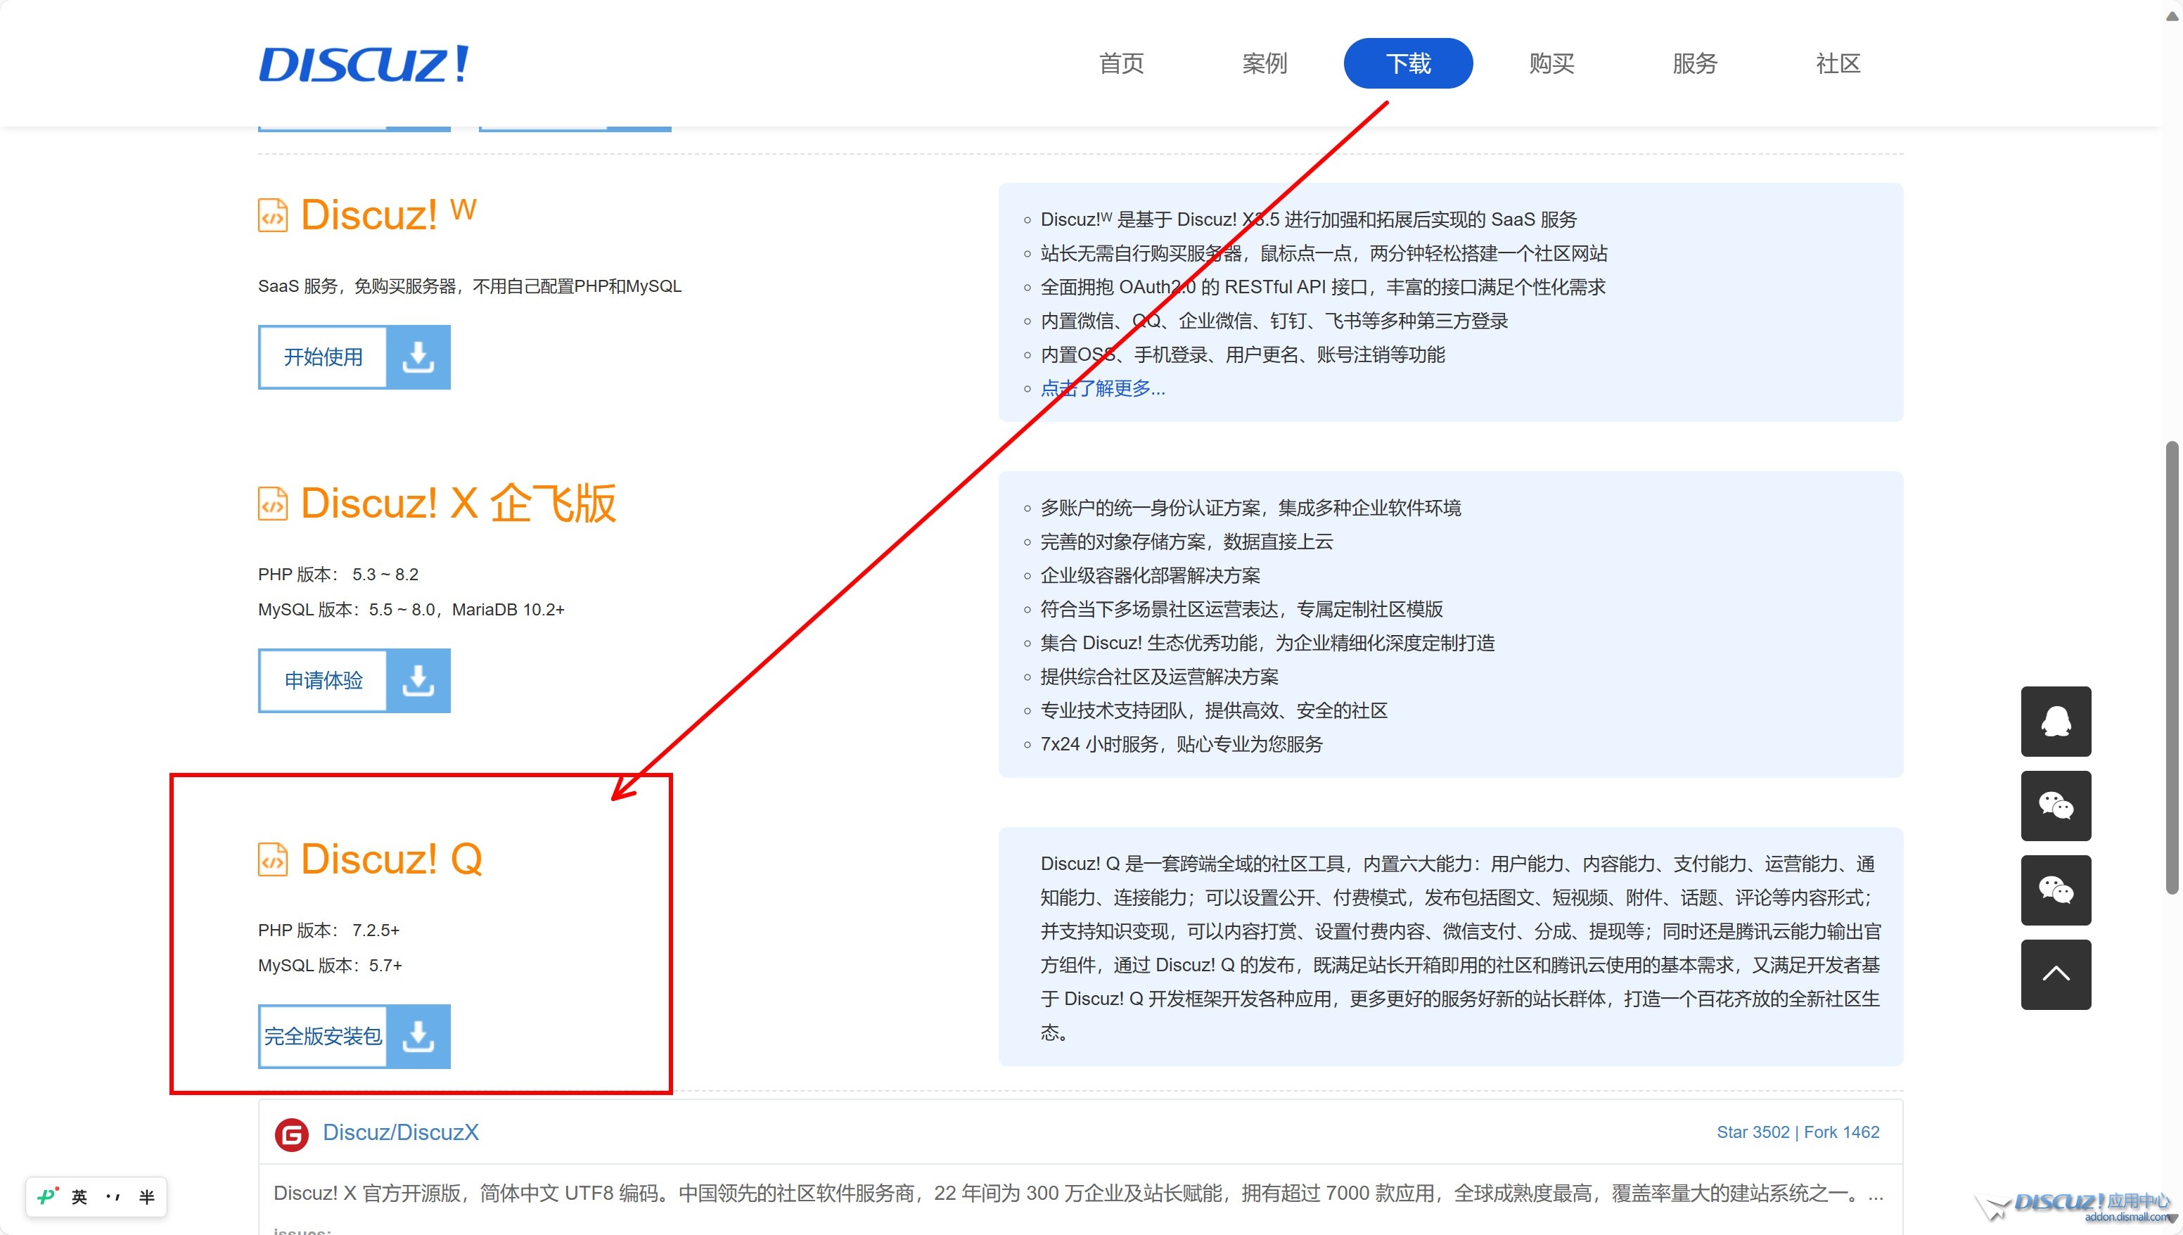Screen dimensions: 2183x1235
Task: Open the 服务 navigation item
Action: pyautogui.click(x=1694, y=63)
